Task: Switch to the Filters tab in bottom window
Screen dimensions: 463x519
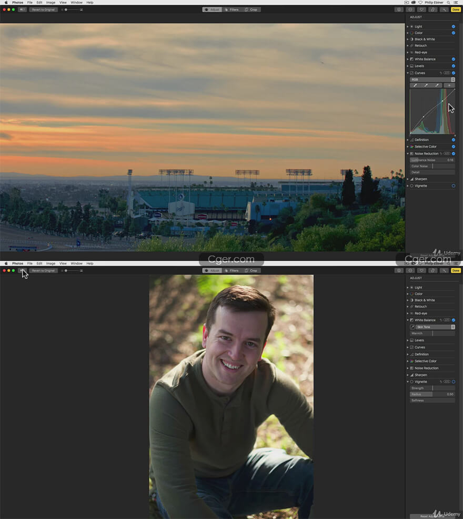Action: [231, 270]
